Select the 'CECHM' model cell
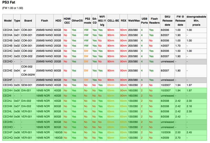The image size is (210, 143). [8, 117]
